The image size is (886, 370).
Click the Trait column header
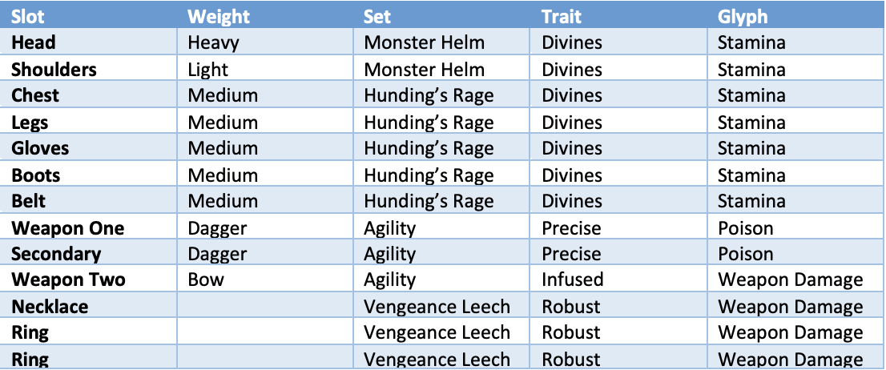pos(562,16)
